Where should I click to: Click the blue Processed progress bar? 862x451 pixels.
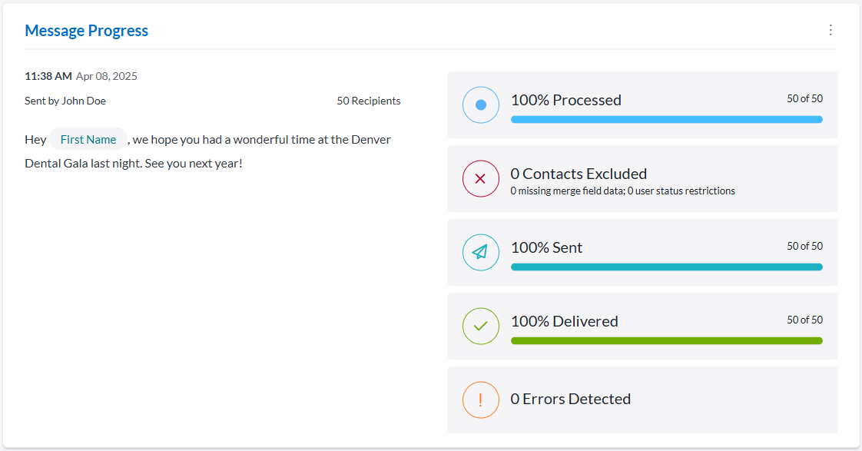(666, 120)
